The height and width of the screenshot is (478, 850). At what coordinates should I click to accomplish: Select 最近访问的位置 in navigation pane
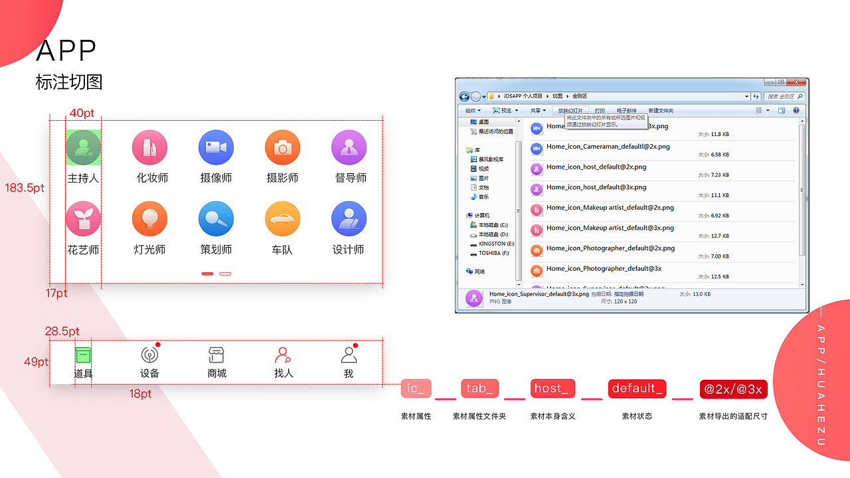coord(491,131)
